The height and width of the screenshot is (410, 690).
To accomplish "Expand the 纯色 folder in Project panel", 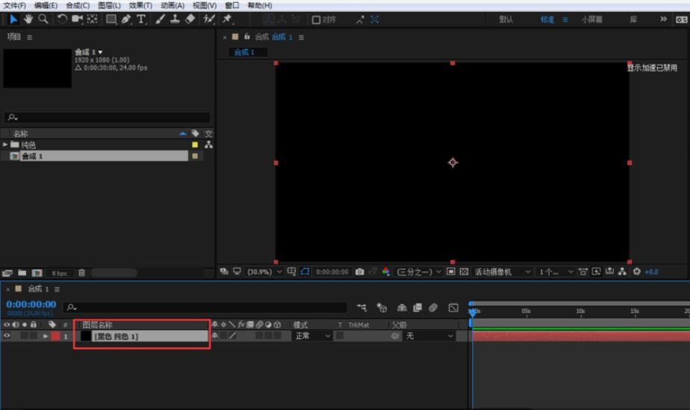I will pyautogui.click(x=5, y=145).
